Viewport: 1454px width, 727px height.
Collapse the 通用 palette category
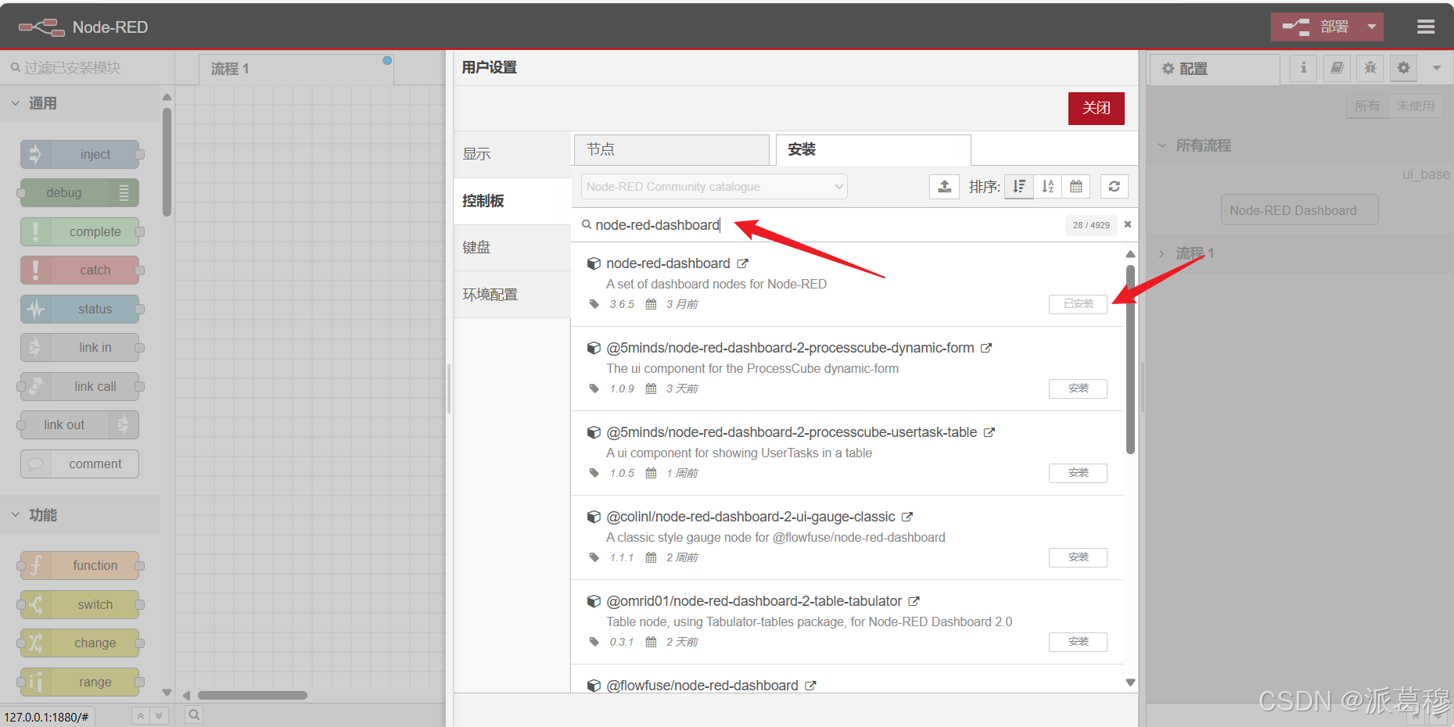tap(80, 103)
